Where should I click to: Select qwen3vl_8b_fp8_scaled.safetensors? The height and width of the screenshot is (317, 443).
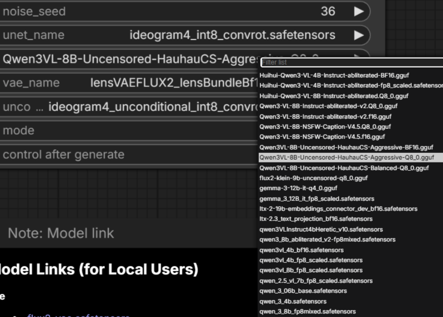click(x=351, y=271)
